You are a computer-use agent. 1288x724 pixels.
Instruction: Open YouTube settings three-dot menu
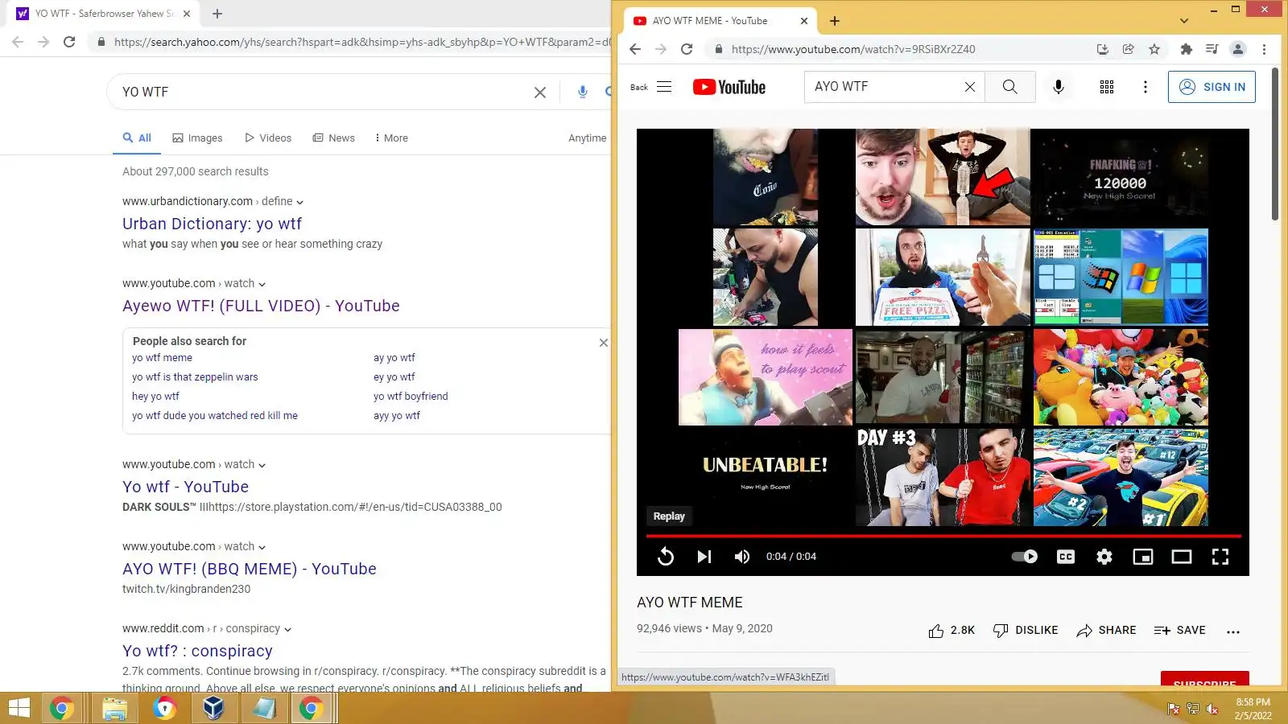(1146, 87)
